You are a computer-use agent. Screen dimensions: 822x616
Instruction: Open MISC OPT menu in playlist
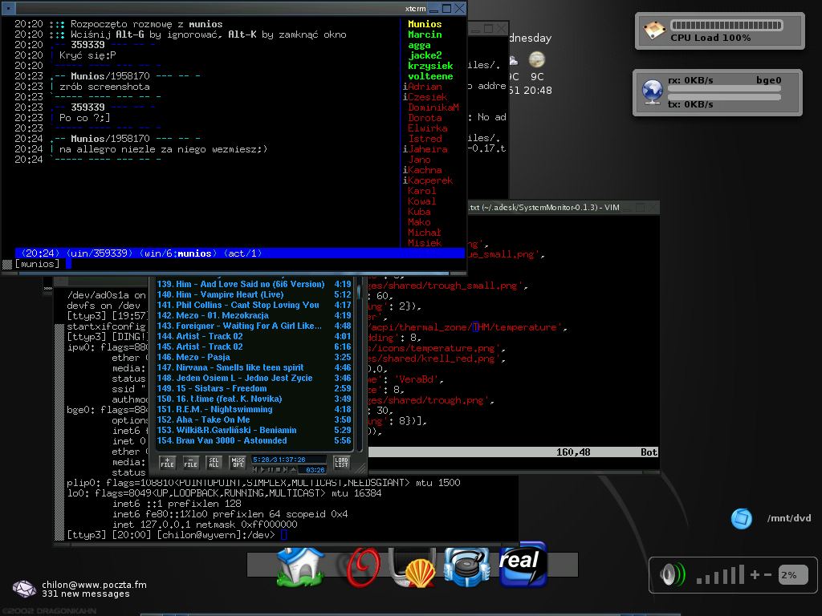(238, 462)
